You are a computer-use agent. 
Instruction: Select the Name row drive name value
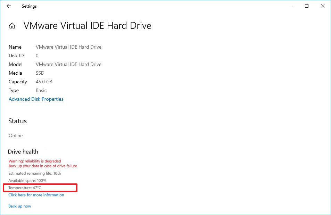(x=68, y=47)
